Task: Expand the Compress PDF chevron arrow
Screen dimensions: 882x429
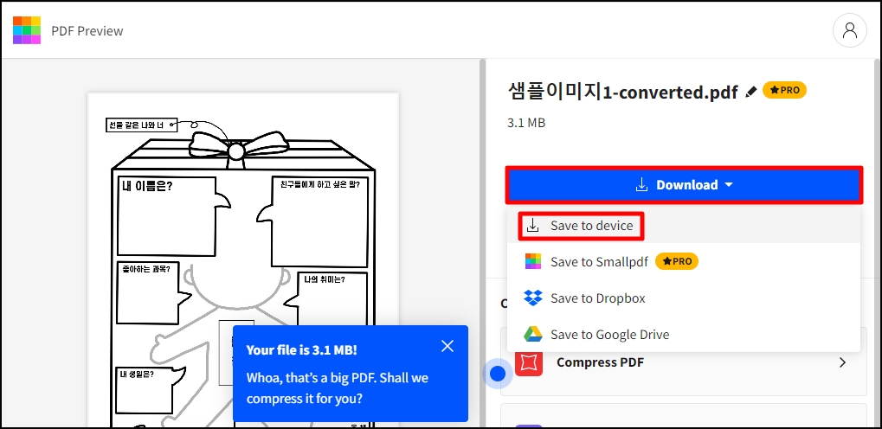Action: [842, 362]
